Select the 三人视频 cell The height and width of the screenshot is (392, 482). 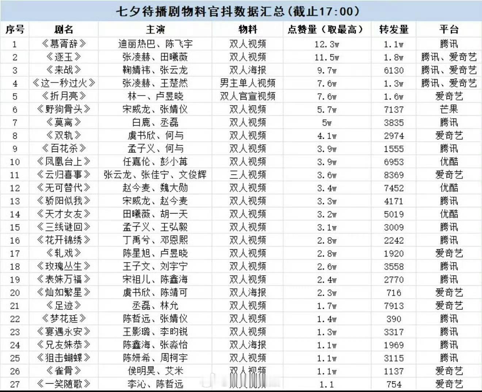coord(248,175)
